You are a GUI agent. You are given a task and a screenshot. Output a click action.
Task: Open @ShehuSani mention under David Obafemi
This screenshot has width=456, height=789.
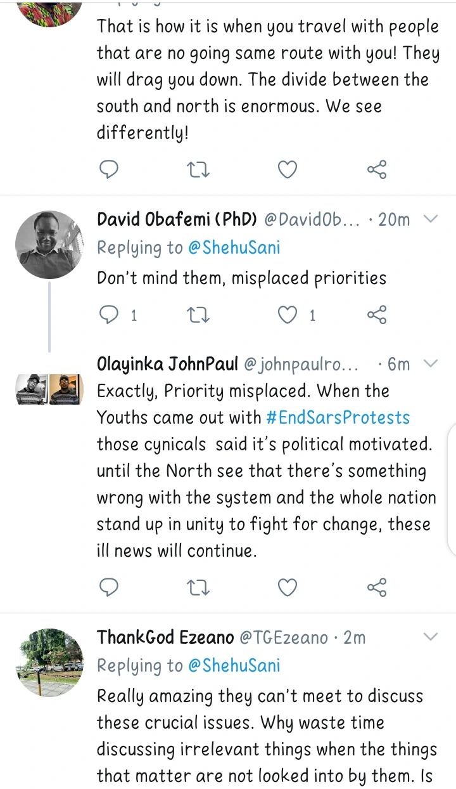[x=234, y=247]
